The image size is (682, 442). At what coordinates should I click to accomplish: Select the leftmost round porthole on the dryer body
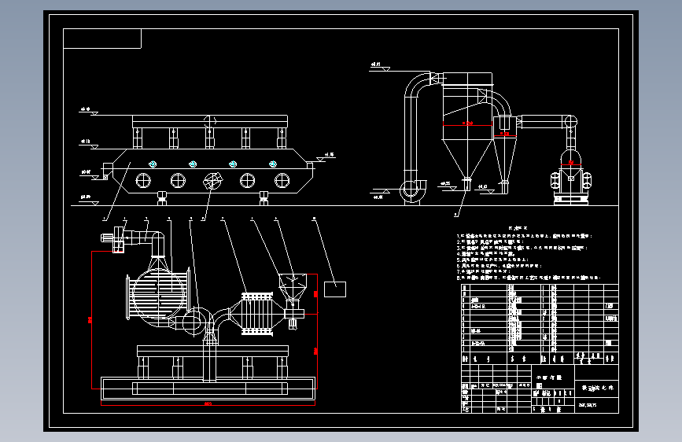(143, 180)
